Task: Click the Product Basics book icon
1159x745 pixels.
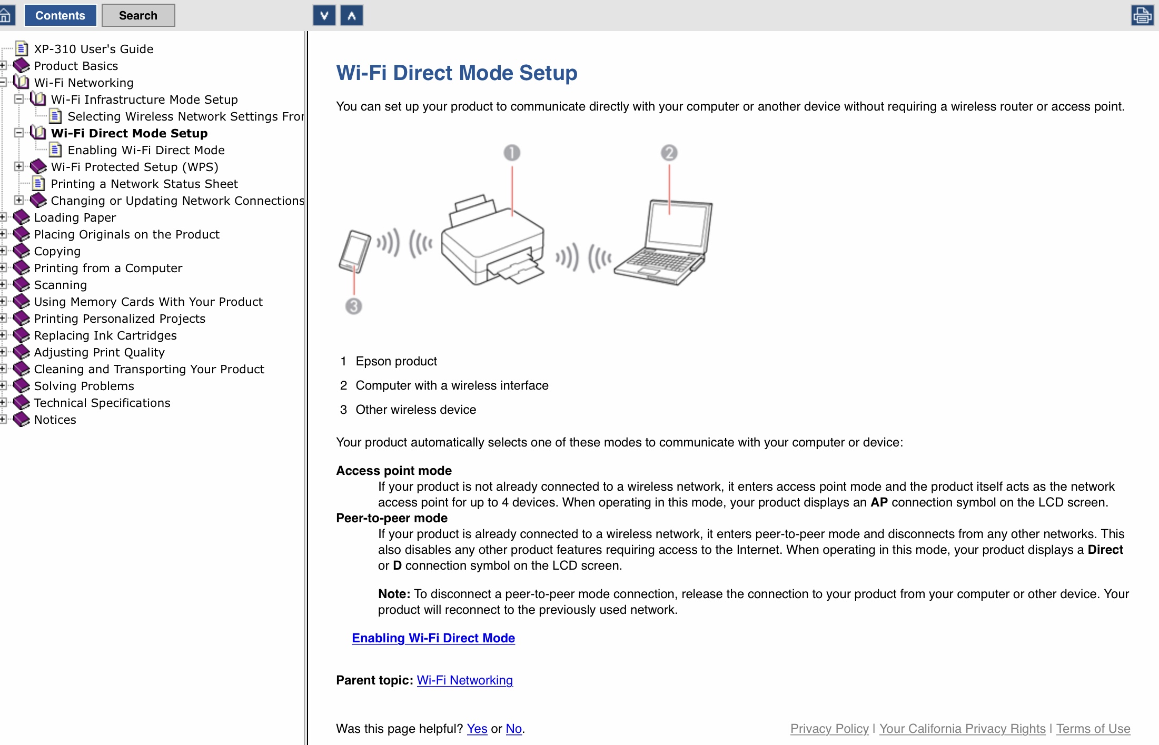Action: (x=22, y=65)
